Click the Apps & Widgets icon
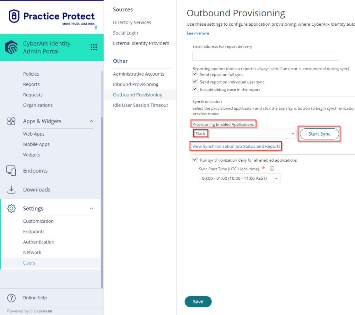The width and height of the screenshot is (355, 315). point(11,121)
